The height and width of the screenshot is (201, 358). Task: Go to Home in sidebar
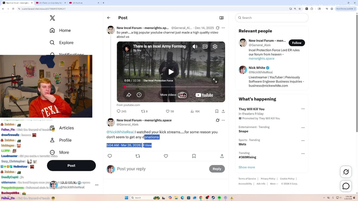60,30
